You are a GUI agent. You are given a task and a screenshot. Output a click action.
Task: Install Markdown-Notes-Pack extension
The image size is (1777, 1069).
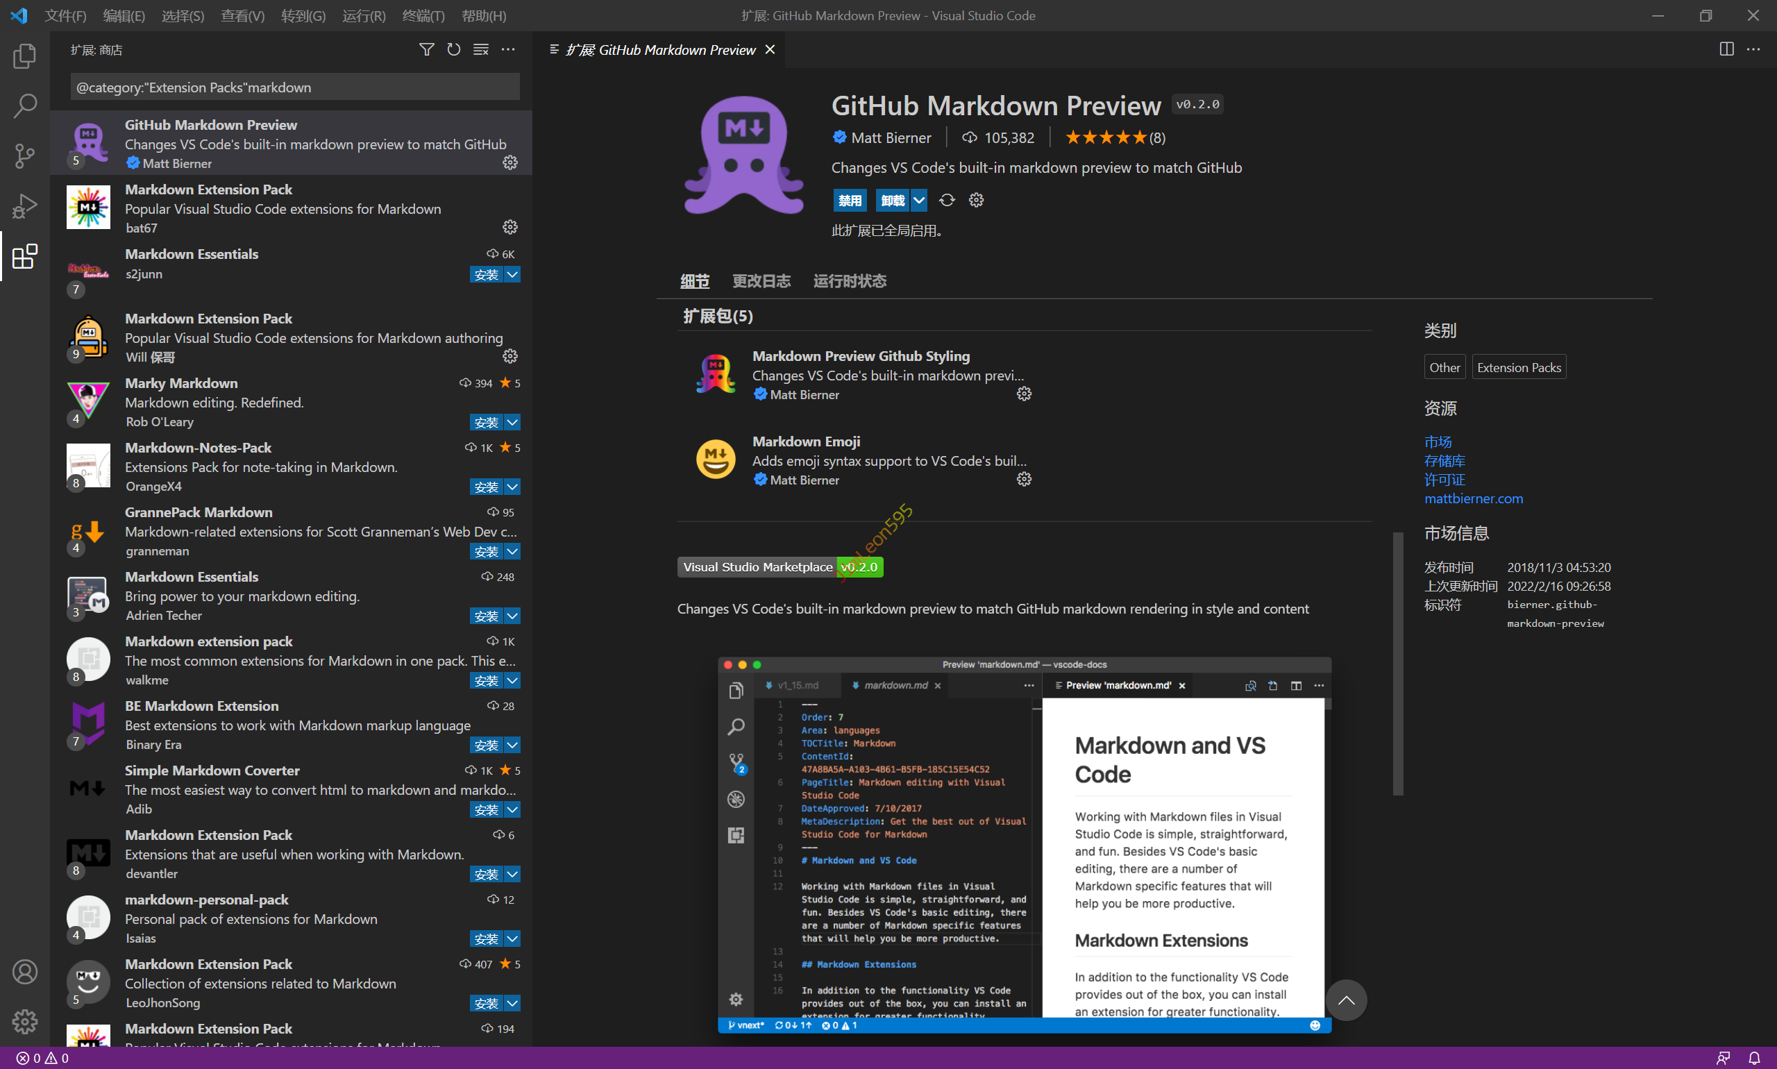click(486, 487)
